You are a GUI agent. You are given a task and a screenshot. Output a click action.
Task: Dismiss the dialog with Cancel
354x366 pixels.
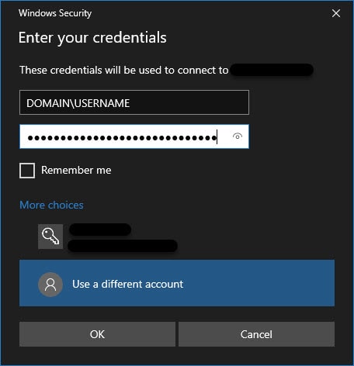click(256, 334)
